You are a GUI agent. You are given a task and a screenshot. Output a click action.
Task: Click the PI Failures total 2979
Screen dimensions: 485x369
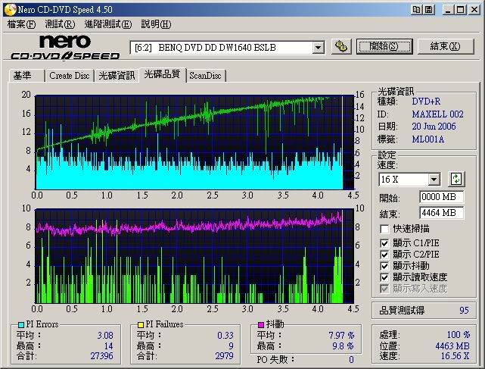tap(224, 355)
